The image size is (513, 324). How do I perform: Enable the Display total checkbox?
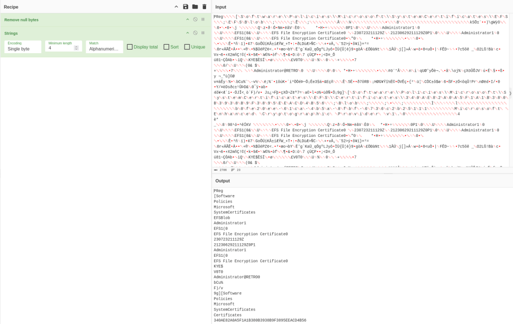[130, 47]
